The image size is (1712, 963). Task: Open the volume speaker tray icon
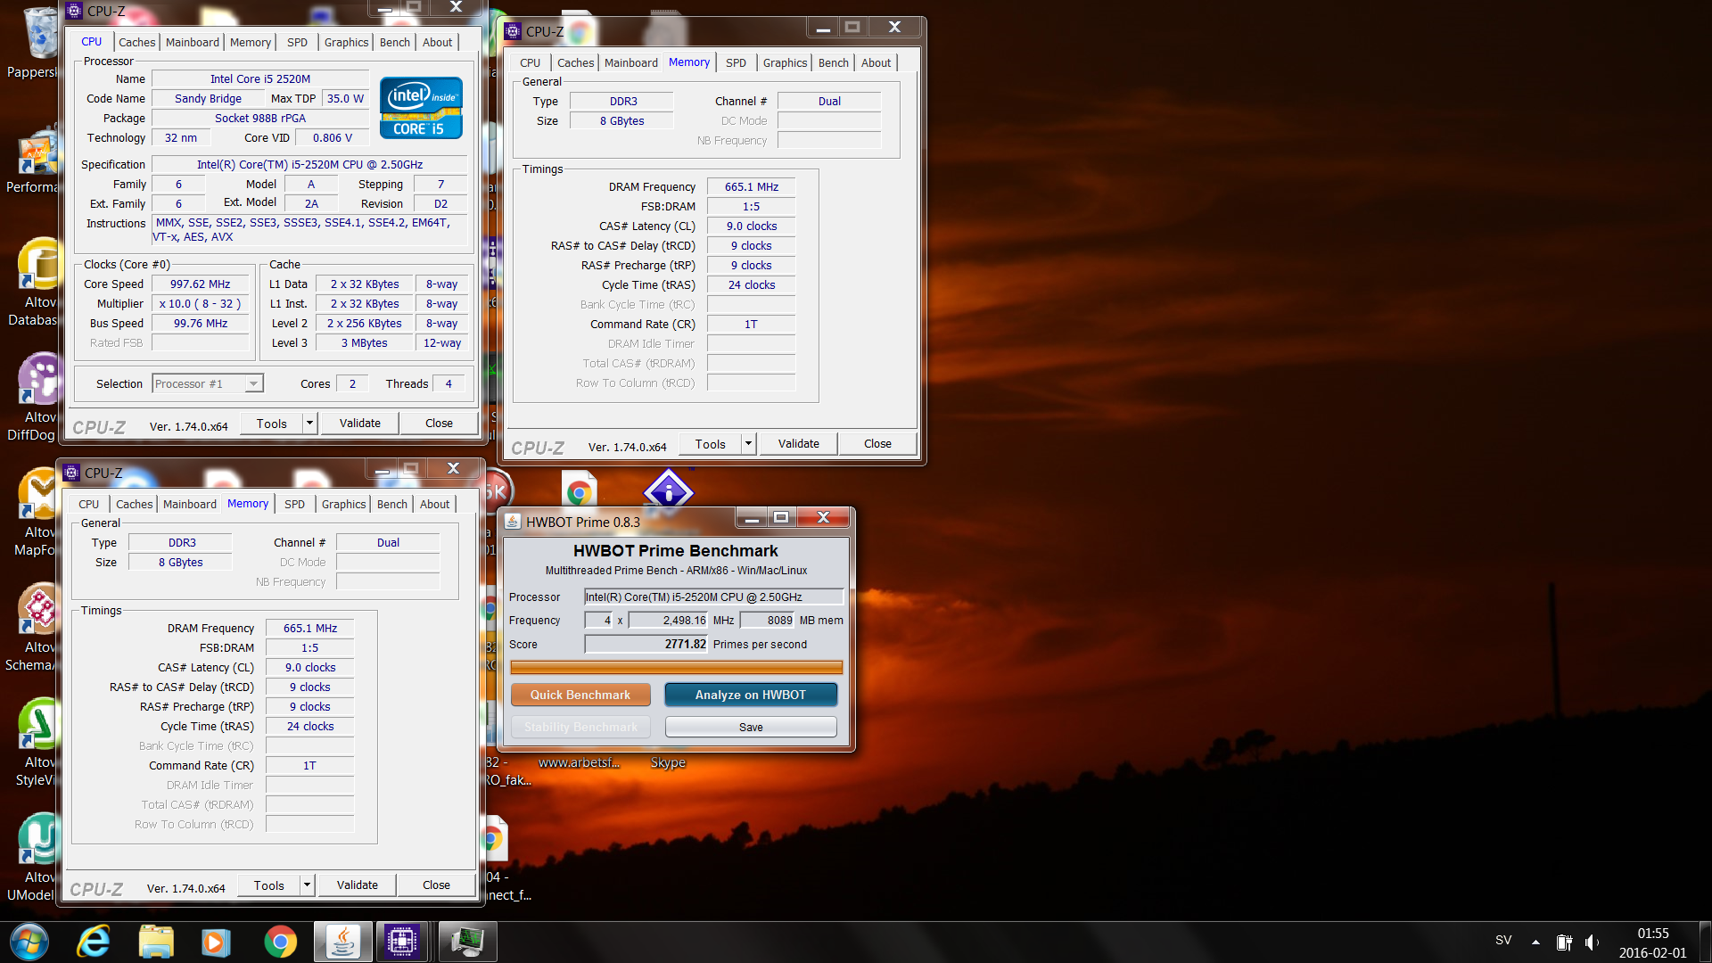tap(1593, 942)
